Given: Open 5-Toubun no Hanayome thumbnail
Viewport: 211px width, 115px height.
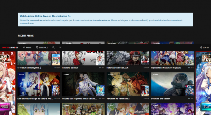Looking at the screenshot, I should pyautogui.click(x=39, y=58).
